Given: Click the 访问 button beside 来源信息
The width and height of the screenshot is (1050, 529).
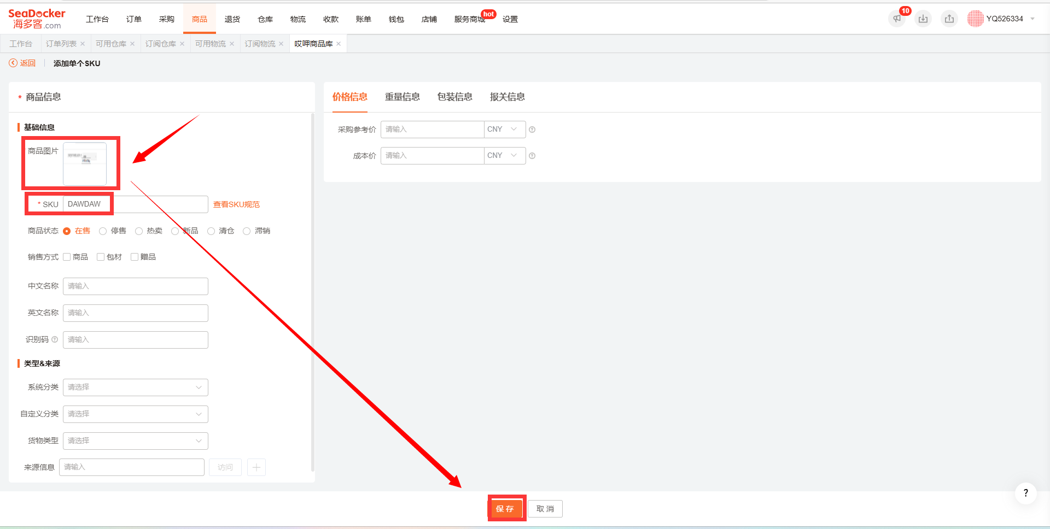Looking at the screenshot, I should point(225,467).
